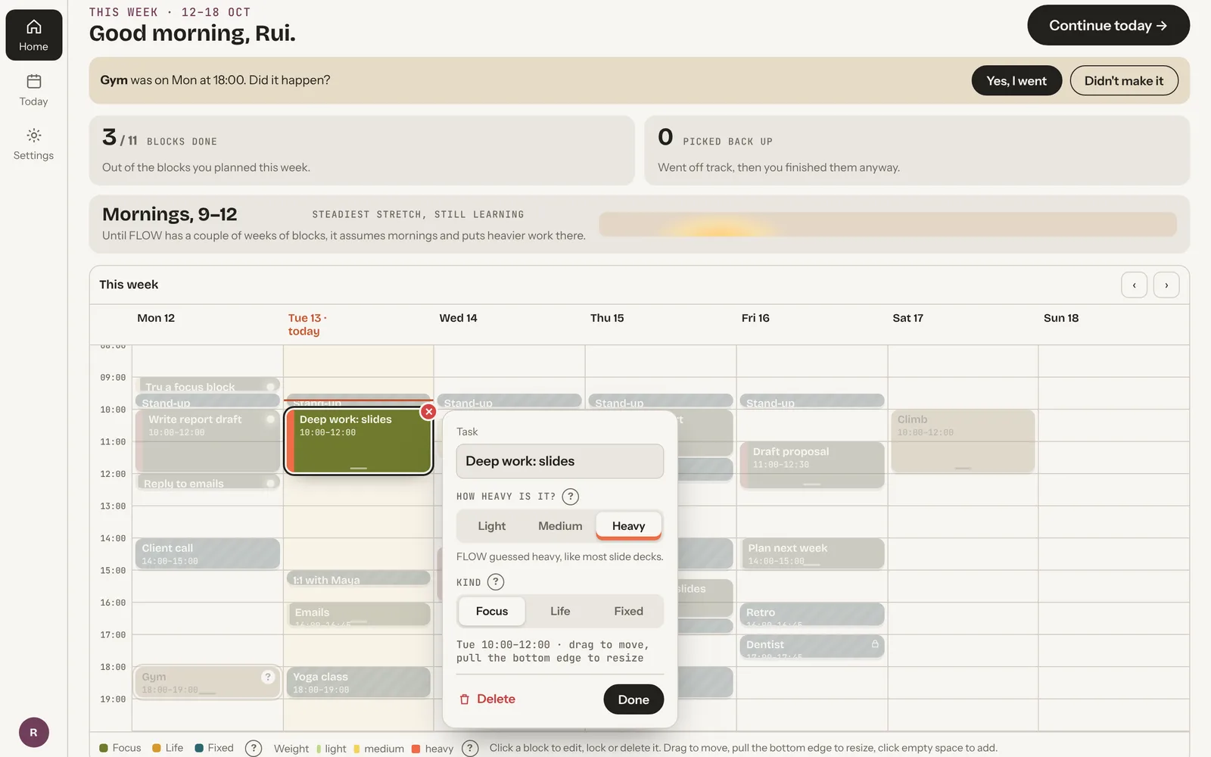Open the Retro block on Friday

click(811, 614)
